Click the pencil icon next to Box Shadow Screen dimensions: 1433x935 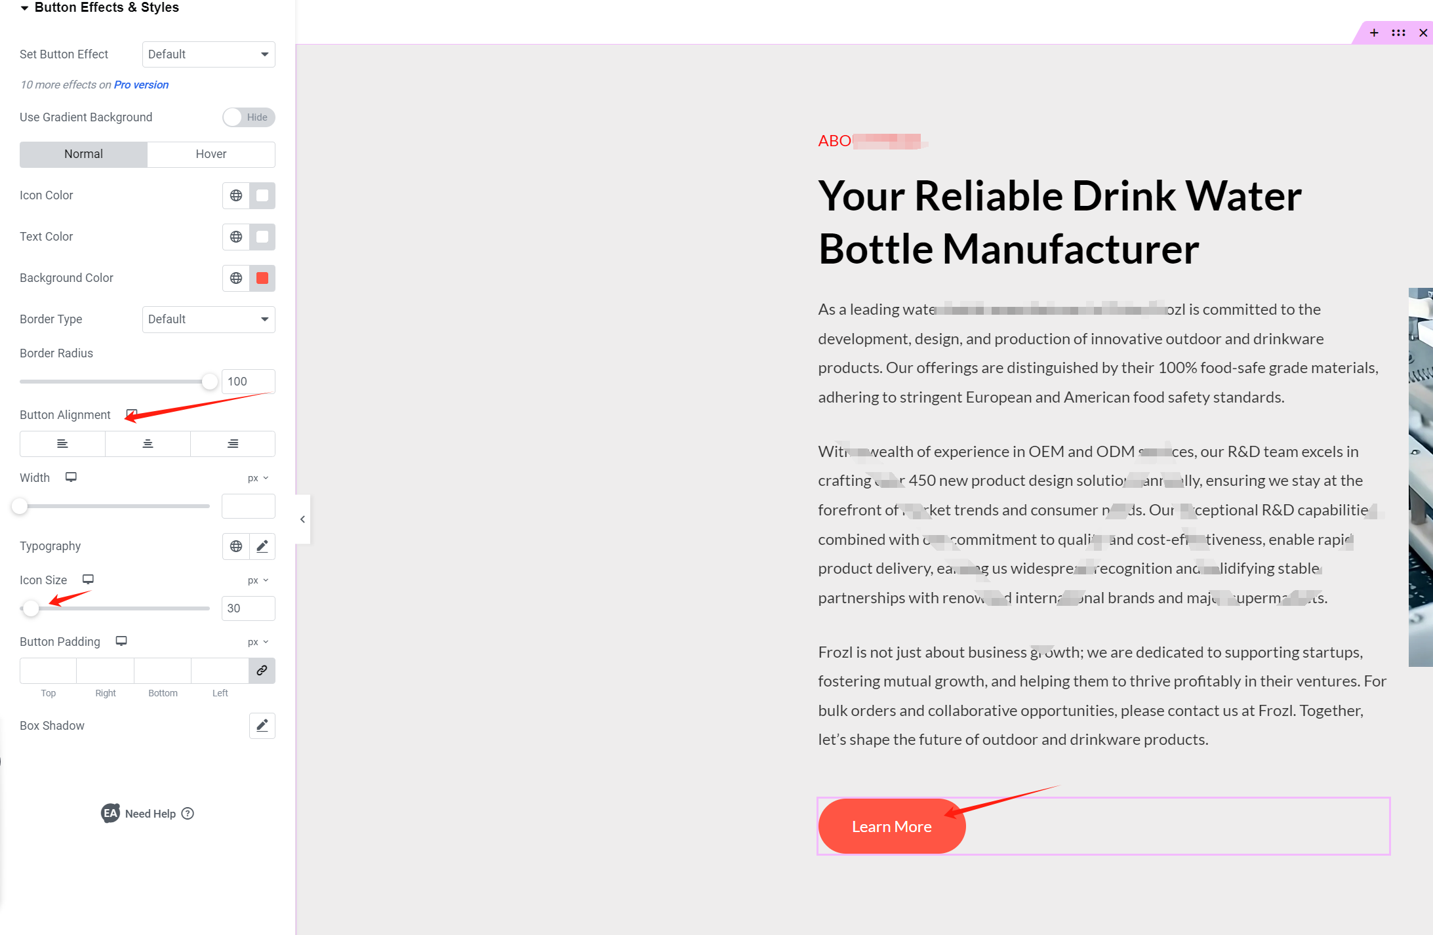262,725
